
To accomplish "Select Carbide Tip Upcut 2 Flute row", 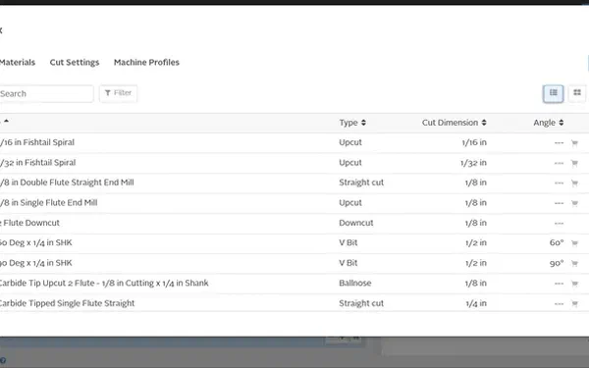I will pyautogui.click(x=294, y=284).
